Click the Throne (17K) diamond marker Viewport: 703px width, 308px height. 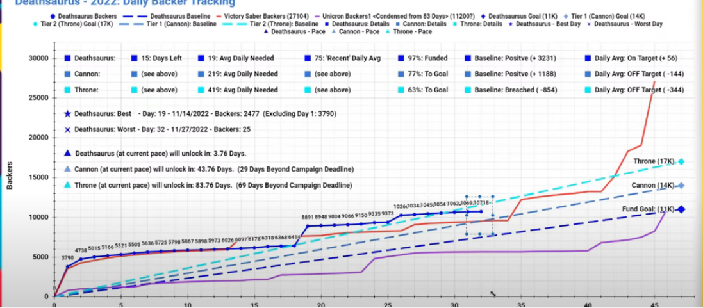coord(681,161)
